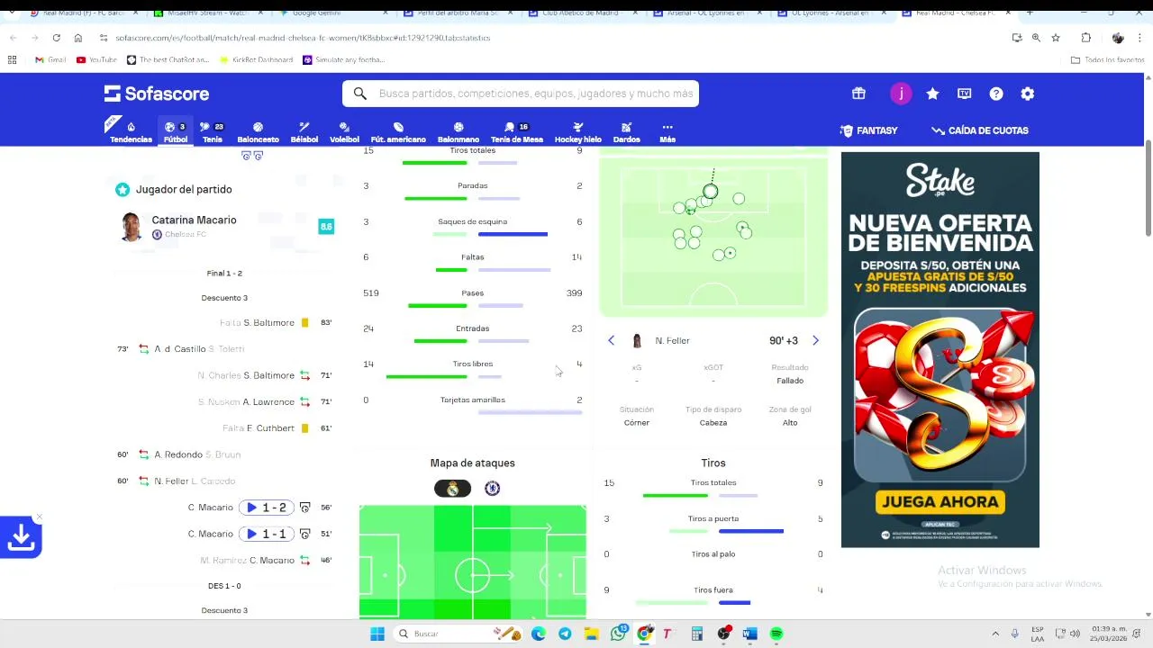Click the browser address bar
1153x648 pixels.
tap(549, 38)
